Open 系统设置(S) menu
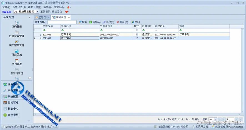Image resolution: width=246 pixels, height=130 pixels. click(19, 7)
